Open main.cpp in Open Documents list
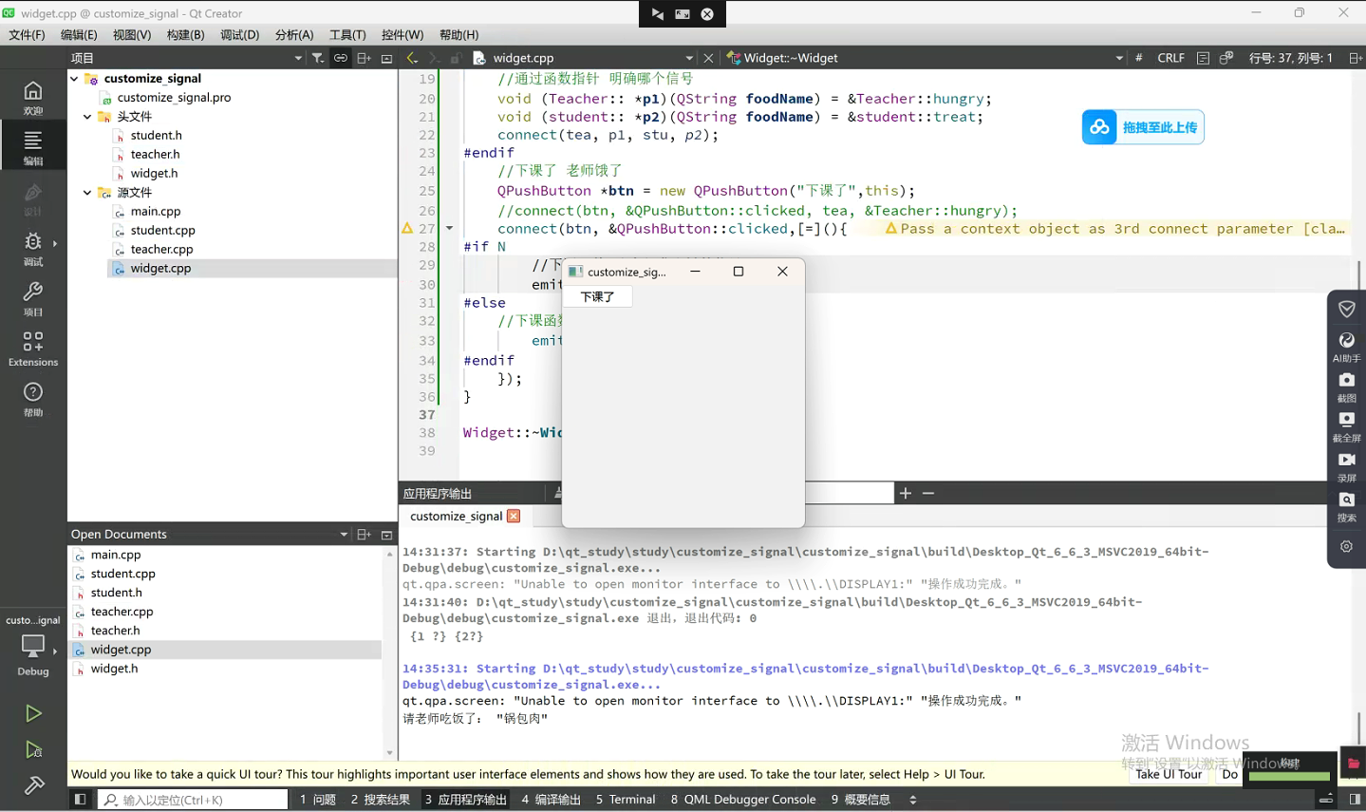This screenshot has height=812, width=1366. point(115,555)
